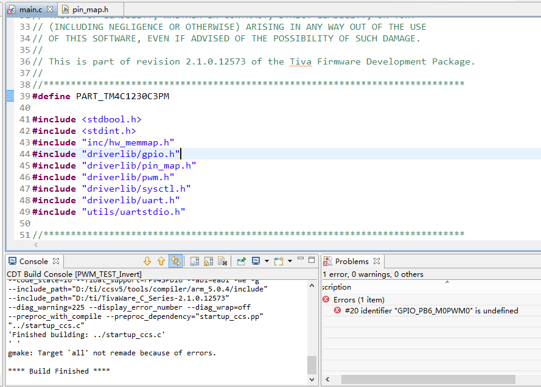Close the Problems view
Screen dimensions: 541x387
377,261
